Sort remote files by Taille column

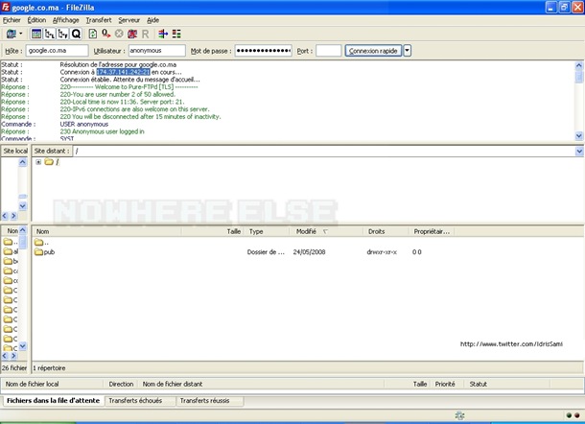coord(213,231)
